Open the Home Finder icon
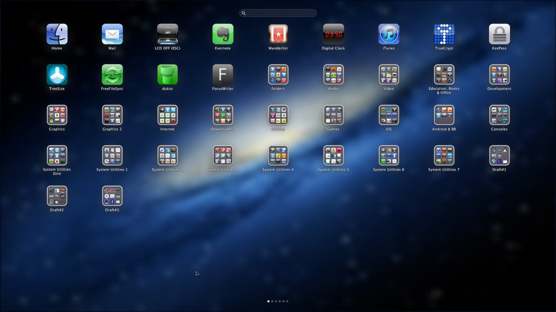556x312 pixels. point(57,34)
